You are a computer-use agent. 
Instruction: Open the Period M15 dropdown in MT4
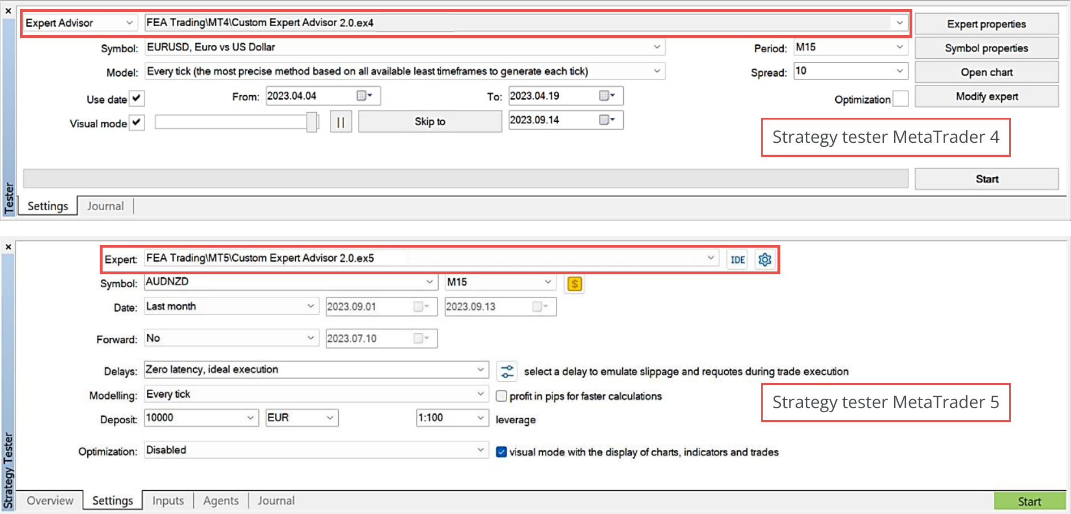click(900, 47)
